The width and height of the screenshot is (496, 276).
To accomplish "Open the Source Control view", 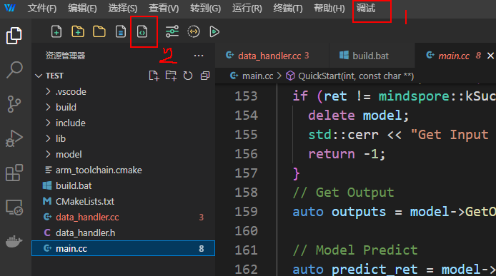I will (14, 104).
